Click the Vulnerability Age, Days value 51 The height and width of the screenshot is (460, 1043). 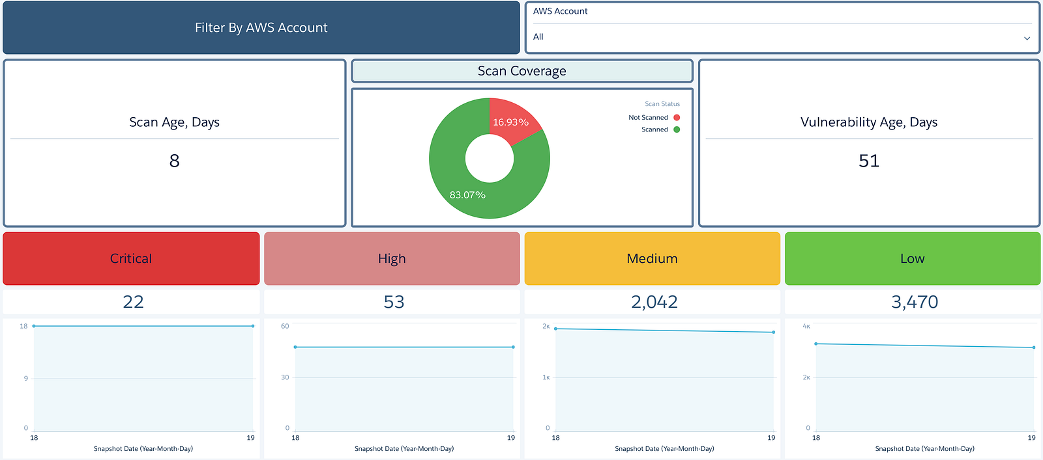coord(869,161)
